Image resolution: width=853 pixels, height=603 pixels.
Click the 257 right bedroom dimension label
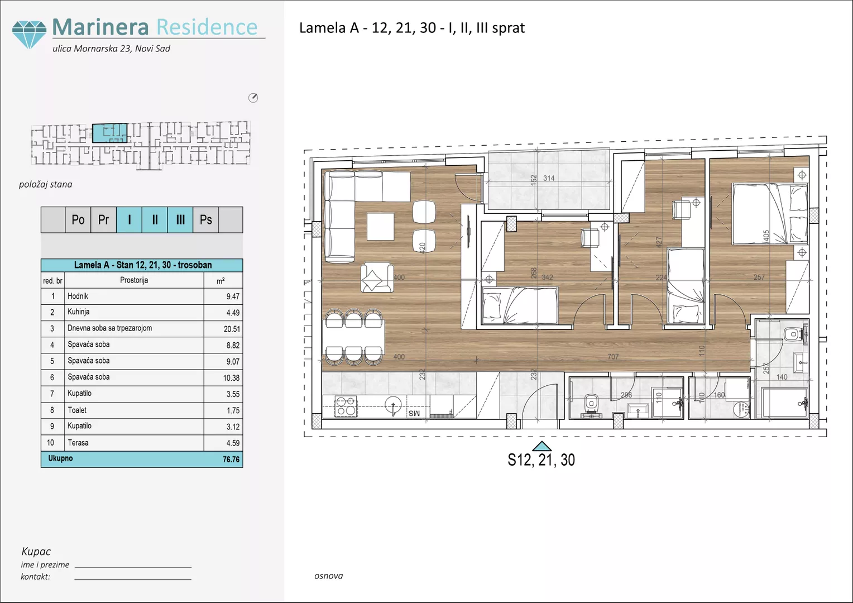(759, 277)
